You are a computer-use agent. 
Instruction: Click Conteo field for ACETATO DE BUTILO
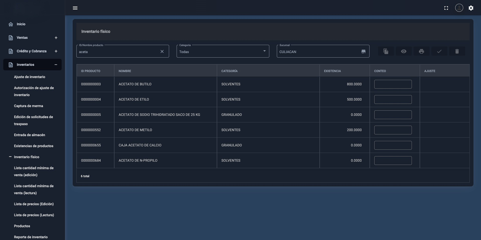pos(393,84)
